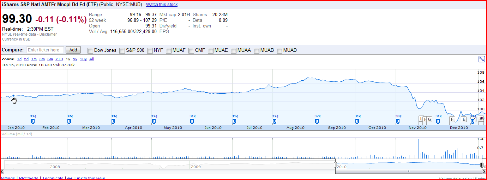This screenshot has height=180, width=487.
Task: Set chart zoom to 1d
Action: pos(19,59)
